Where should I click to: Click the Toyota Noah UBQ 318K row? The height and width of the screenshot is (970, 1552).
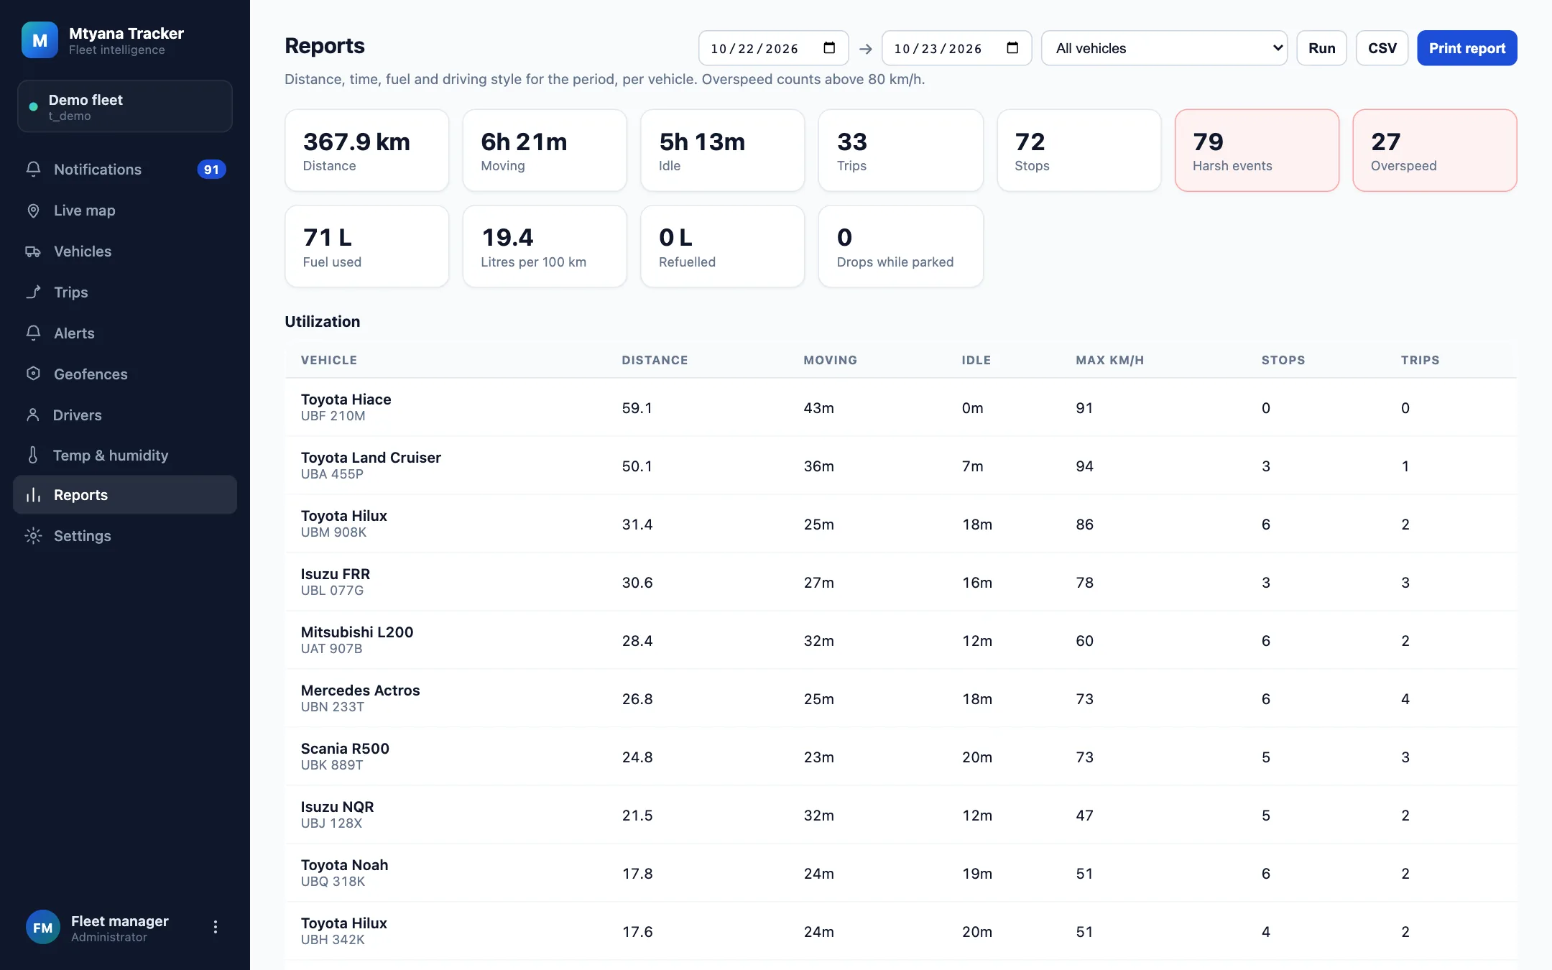click(x=901, y=873)
